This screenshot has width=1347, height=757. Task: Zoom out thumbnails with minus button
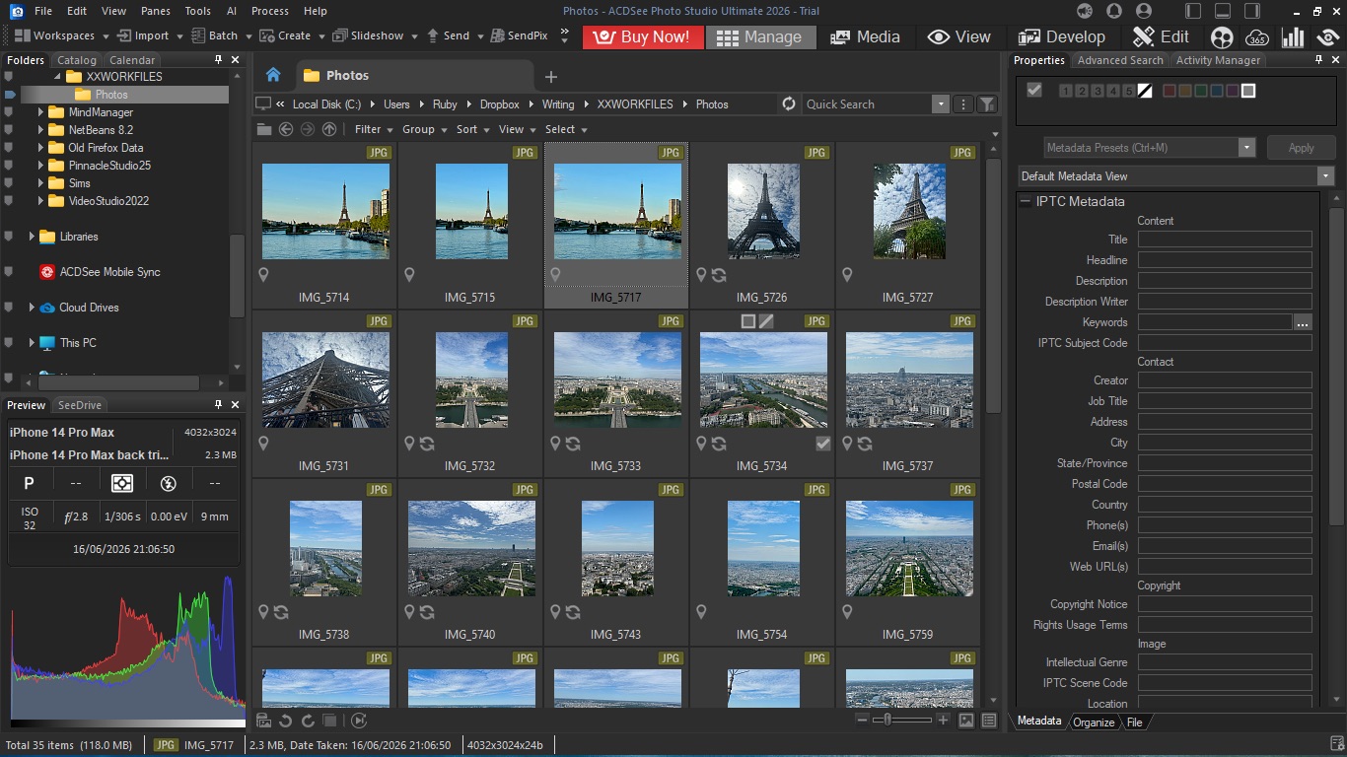pos(862,721)
